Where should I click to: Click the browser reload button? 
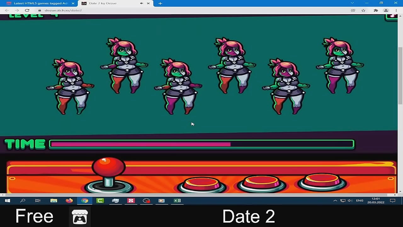click(27, 10)
